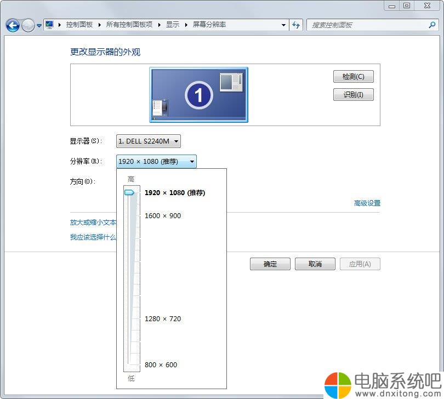This screenshot has width=444, height=399.
Task: Choose 1600 × 900 on the resolution scale
Action: (x=163, y=216)
